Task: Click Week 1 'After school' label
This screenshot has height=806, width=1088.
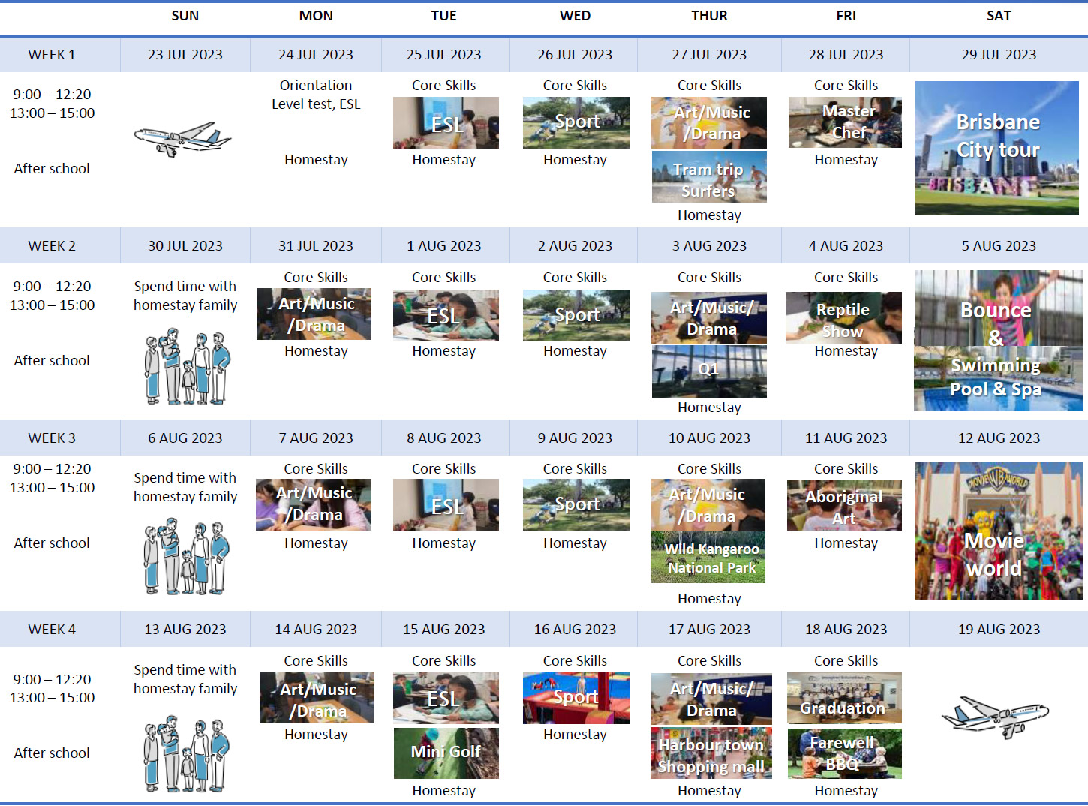Action: click(x=52, y=169)
